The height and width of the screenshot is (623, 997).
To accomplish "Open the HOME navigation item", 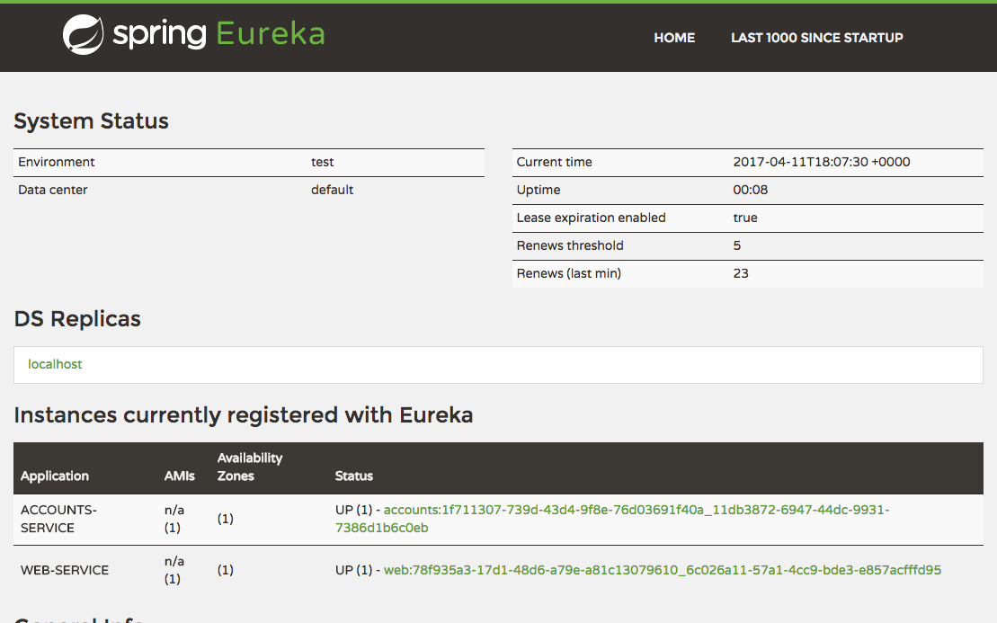I will [674, 38].
